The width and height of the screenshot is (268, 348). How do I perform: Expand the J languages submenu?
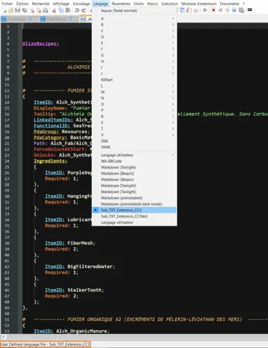(x=134, y=74)
